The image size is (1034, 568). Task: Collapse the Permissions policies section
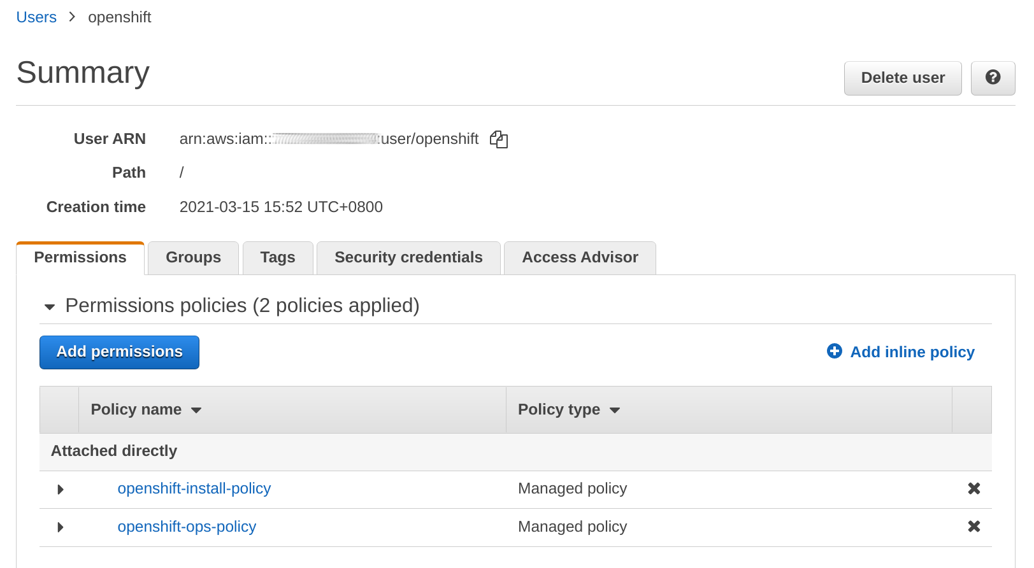point(50,307)
